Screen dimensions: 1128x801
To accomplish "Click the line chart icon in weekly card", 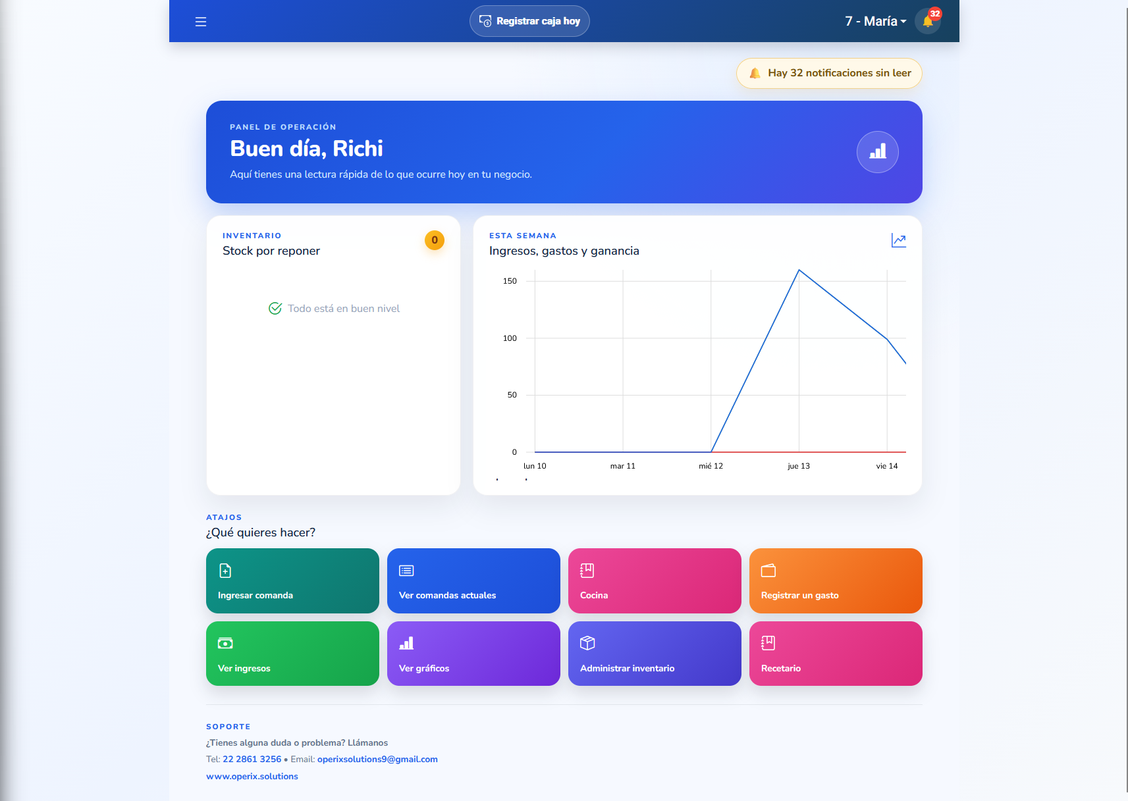I will click(898, 240).
